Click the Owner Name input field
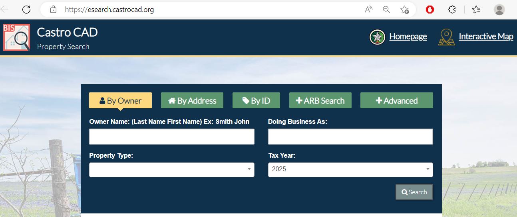517x217 pixels. click(x=171, y=137)
